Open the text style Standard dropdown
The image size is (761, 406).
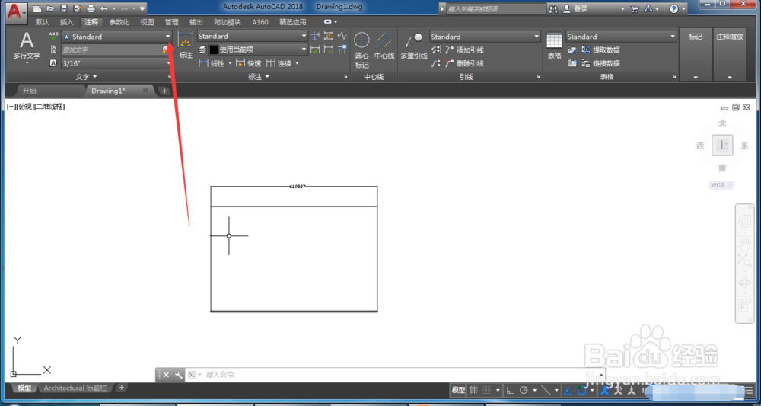click(x=116, y=37)
